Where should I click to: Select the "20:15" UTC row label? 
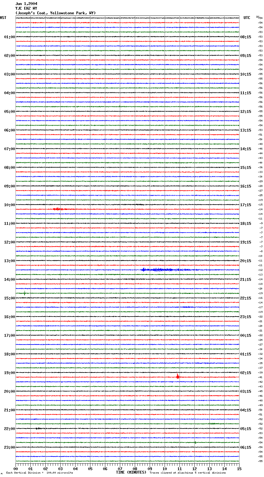[246, 261]
